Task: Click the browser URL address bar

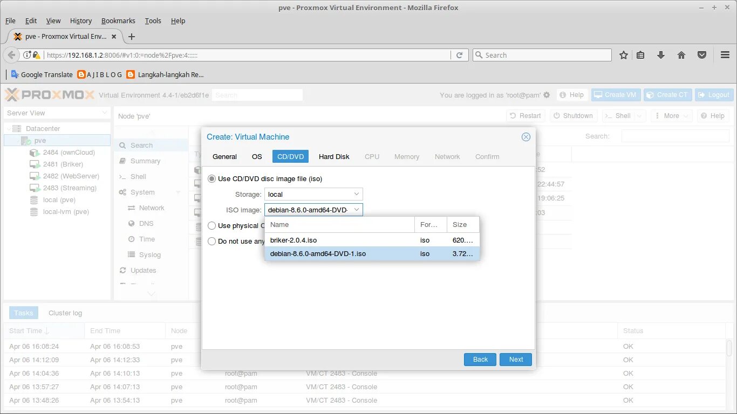Action: (x=247, y=55)
